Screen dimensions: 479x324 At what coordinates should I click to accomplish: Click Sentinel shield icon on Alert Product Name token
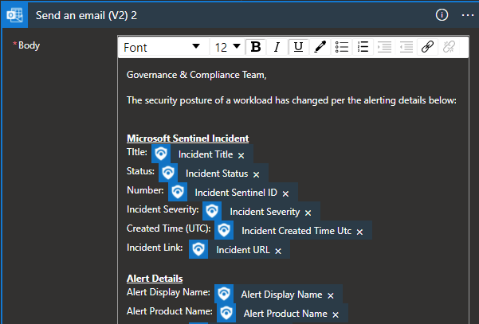pyautogui.click(x=226, y=313)
